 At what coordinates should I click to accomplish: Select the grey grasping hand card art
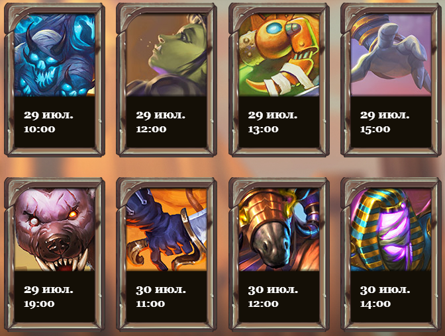(x=391, y=56)
